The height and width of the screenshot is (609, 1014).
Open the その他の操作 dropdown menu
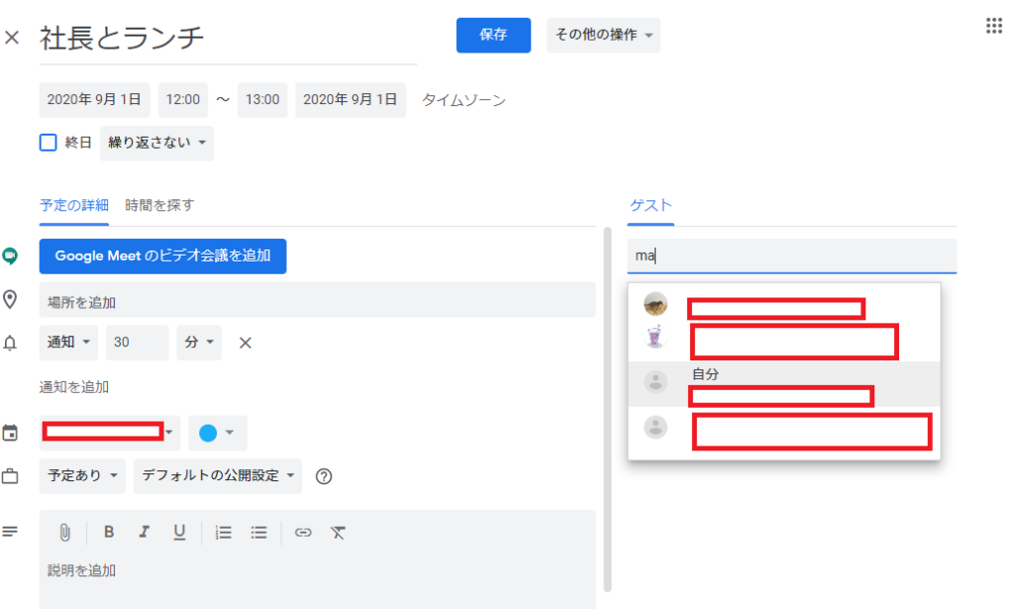pos(603,35)
